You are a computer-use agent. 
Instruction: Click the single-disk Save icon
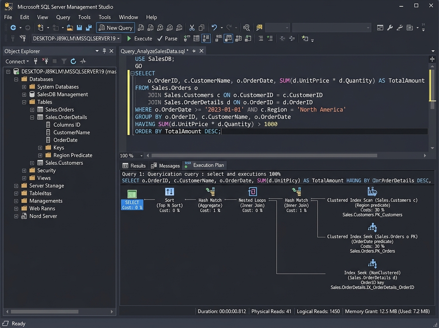(79, 27)
